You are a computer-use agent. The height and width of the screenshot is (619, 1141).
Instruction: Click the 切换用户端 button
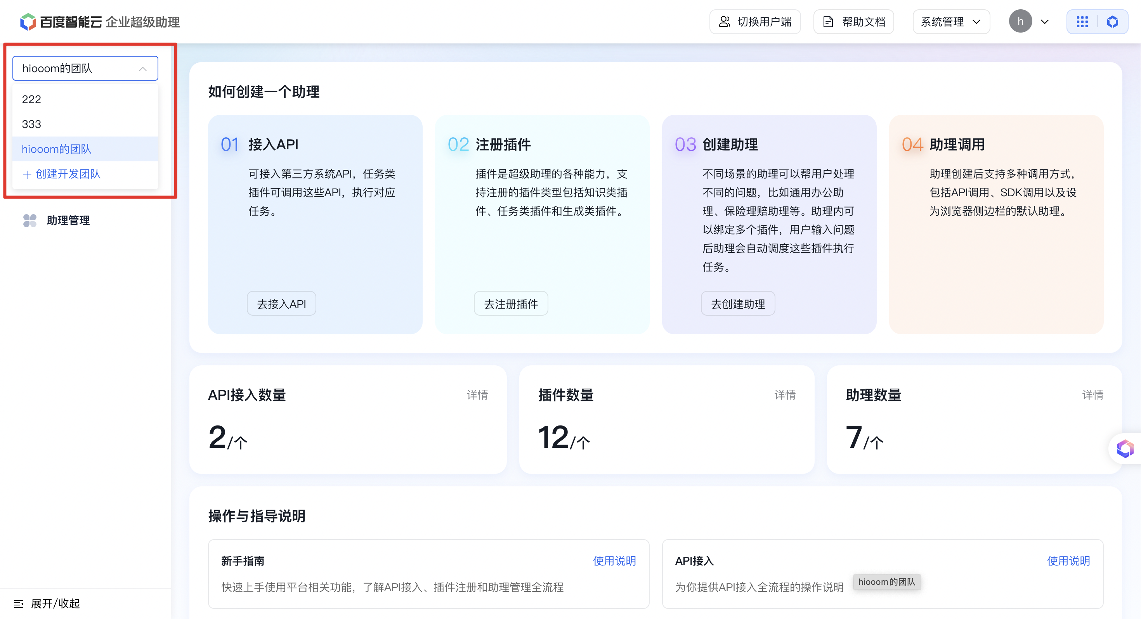click(x=755, y=22)
